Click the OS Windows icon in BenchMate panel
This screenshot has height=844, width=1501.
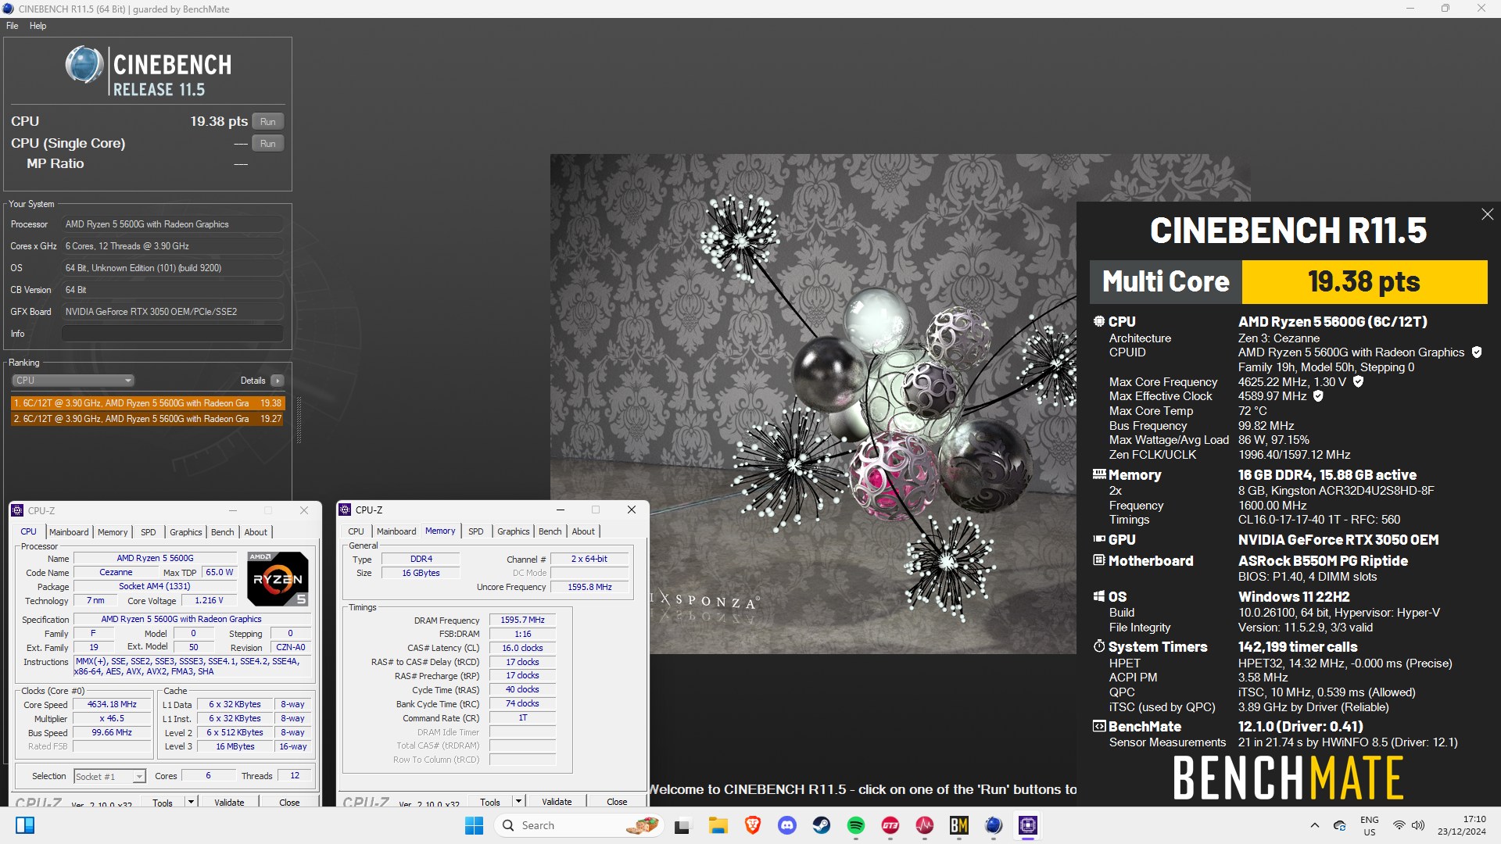(x=1098, y=596)
